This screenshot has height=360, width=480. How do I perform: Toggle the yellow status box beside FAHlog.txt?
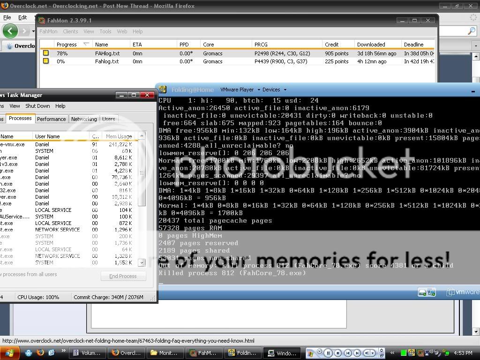pyautogui.click(x=45, y=53)
